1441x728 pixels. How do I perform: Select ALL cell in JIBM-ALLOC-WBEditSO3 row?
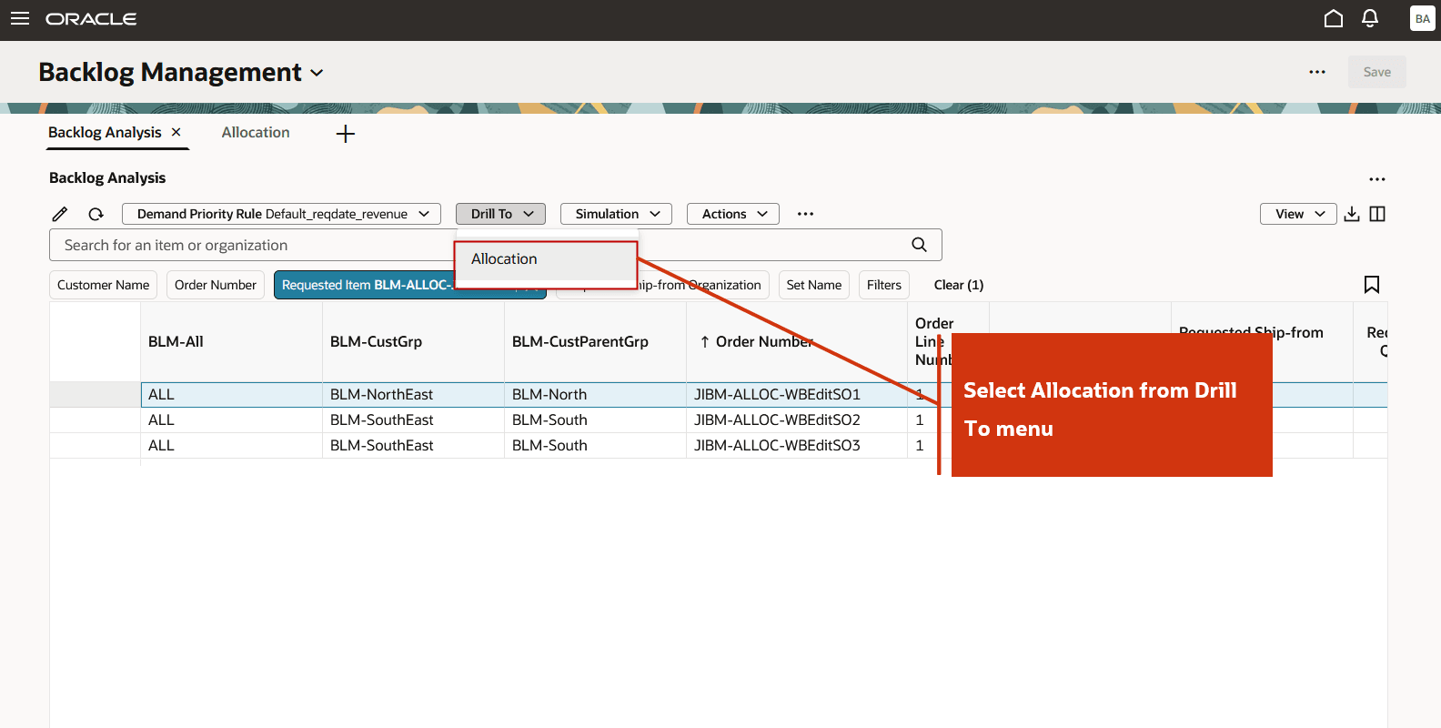tap(231, 445)
